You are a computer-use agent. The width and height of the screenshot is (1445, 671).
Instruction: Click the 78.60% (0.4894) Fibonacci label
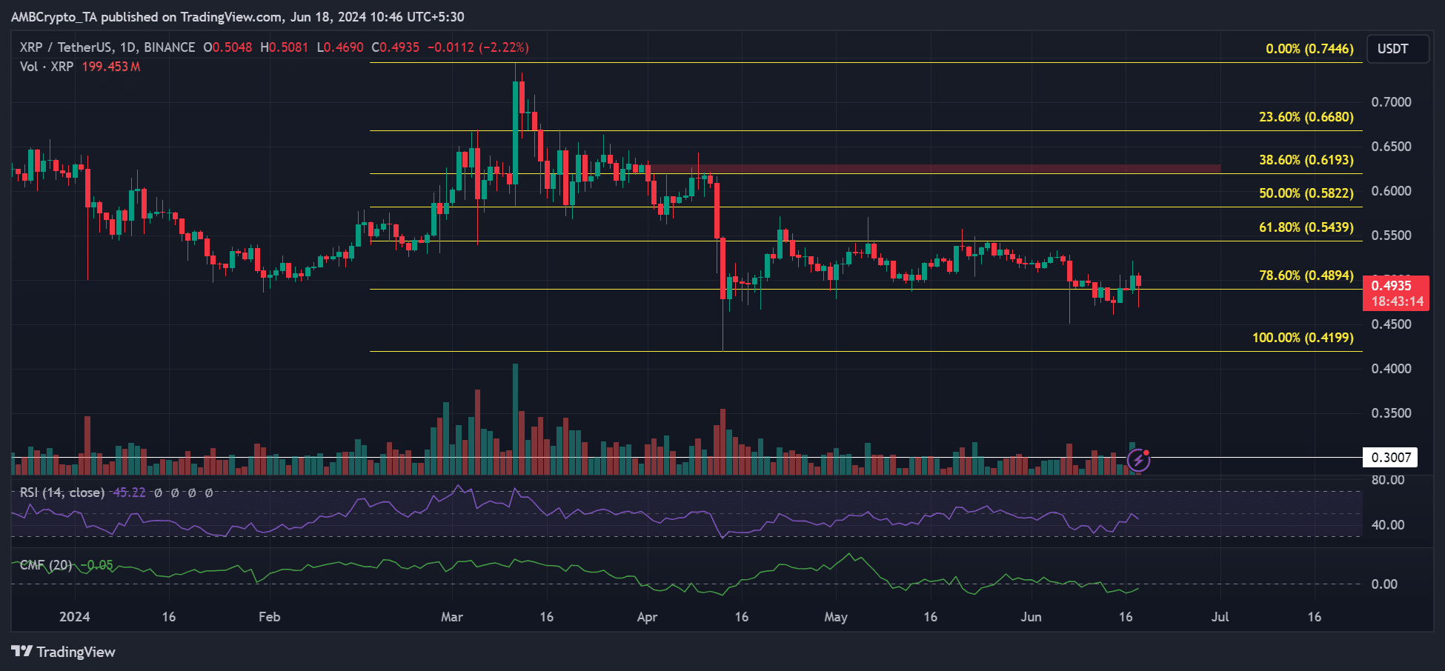point(1306,276)
